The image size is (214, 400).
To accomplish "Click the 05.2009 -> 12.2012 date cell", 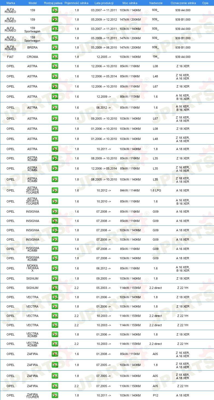I will click(104, 19).
